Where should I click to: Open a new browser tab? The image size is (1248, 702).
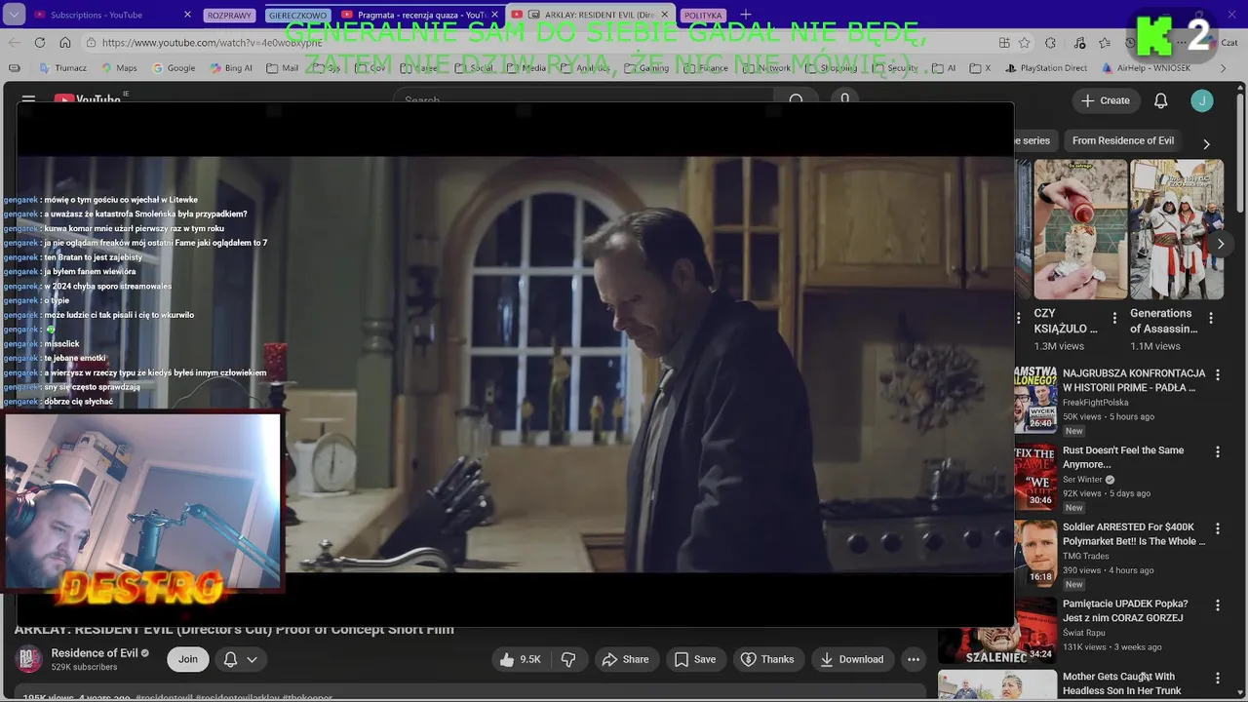(x=746, y=15)
